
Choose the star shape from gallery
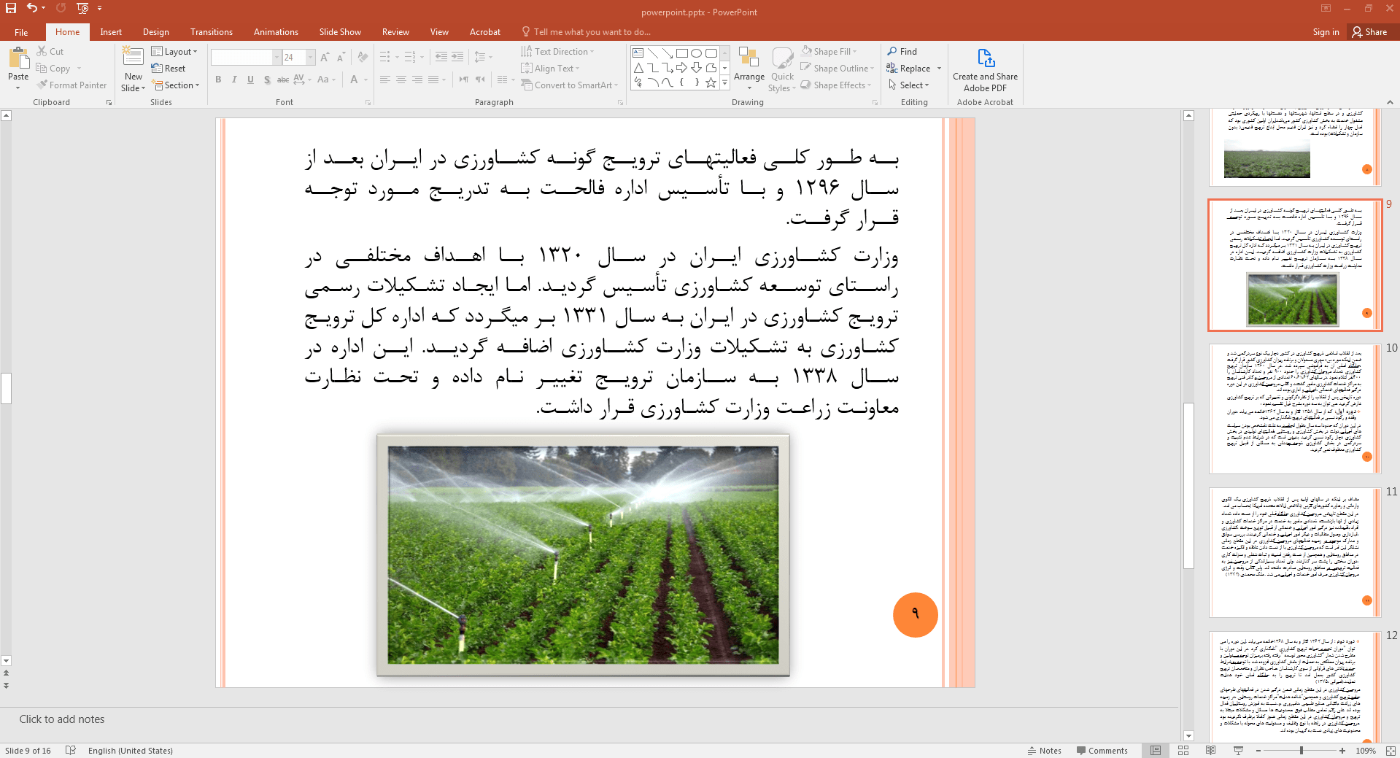(x=711, y=82)
